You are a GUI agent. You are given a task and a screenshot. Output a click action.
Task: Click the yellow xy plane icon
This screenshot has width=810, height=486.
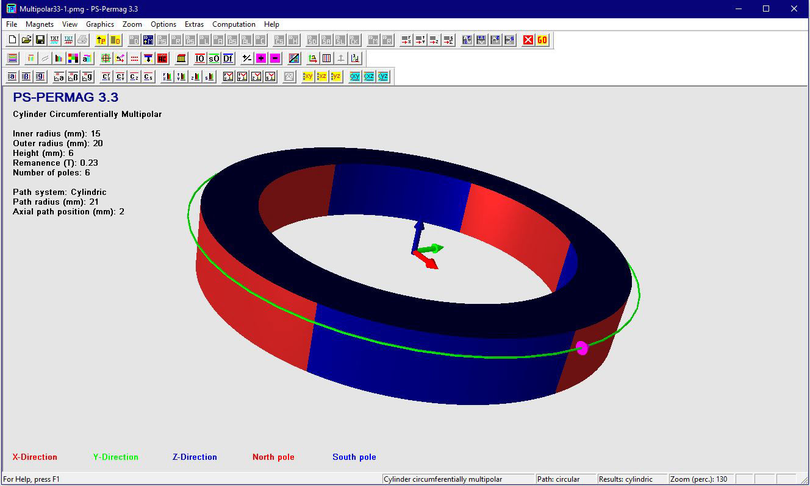308,77
